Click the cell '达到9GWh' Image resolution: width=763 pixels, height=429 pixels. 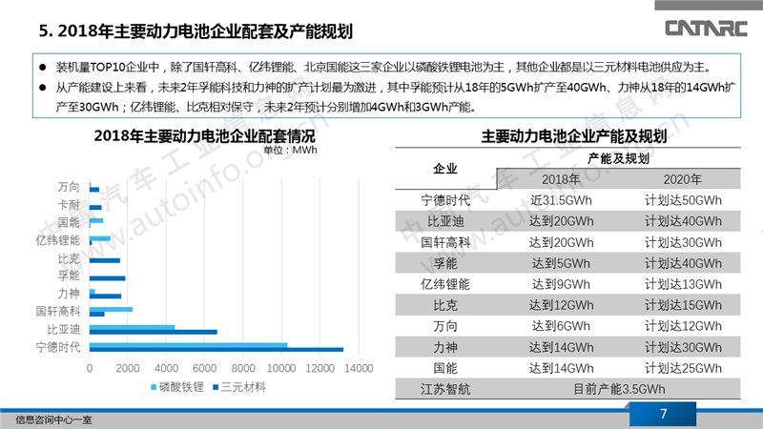561,284
